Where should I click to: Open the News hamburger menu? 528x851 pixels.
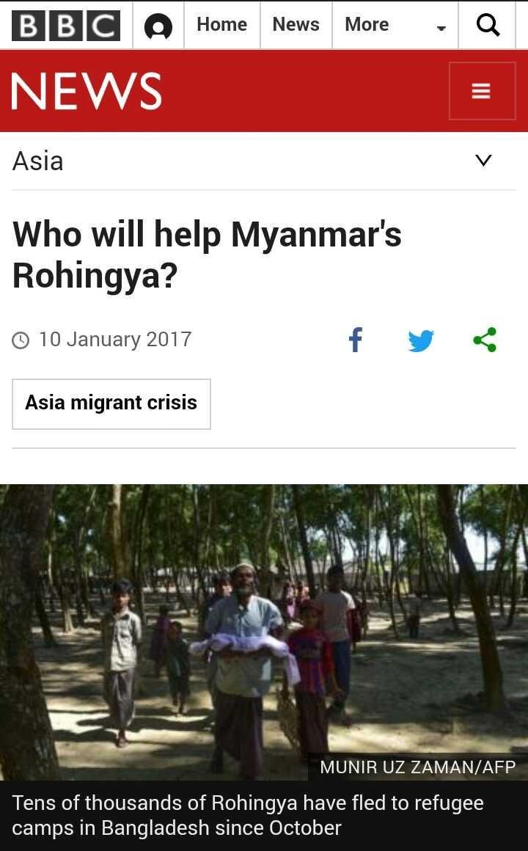point(482,91)
